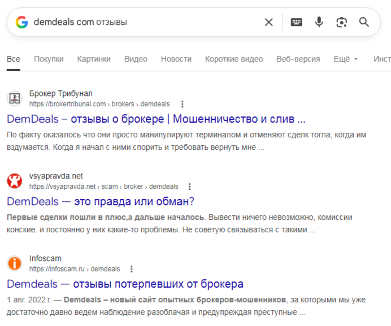Click the brokertribunal.com URL breadcrumb

click(x=99, y=104)
